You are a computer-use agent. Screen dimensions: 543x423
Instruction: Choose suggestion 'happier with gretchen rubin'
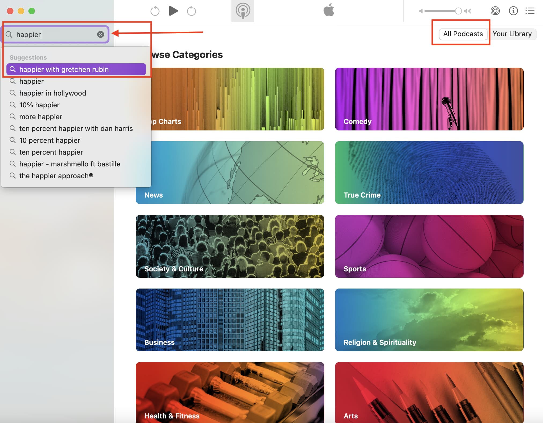pos(76,69)
